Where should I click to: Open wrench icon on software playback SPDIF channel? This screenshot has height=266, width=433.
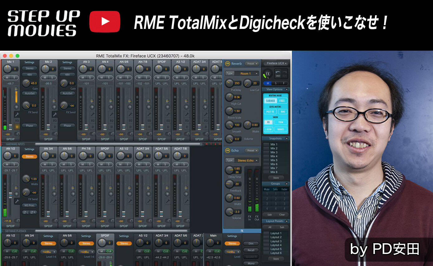111,201
